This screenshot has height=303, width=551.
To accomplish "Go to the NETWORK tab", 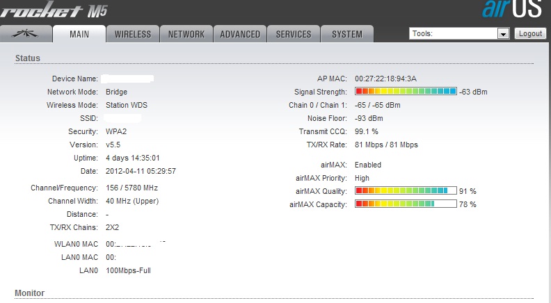I will click(x=186, y=34).
